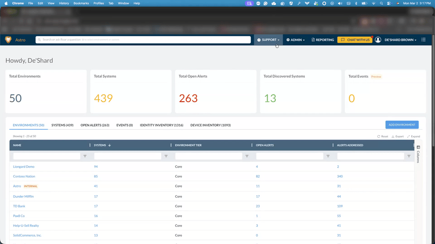
Task: Open the Contoso Nation environment link
Action: tap(24, 176)
